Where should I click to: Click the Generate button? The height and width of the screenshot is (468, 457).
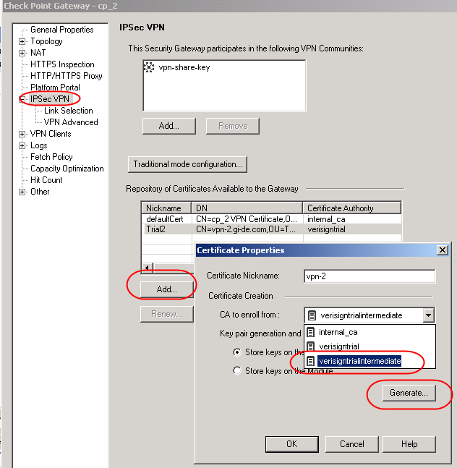pos(409,393)
